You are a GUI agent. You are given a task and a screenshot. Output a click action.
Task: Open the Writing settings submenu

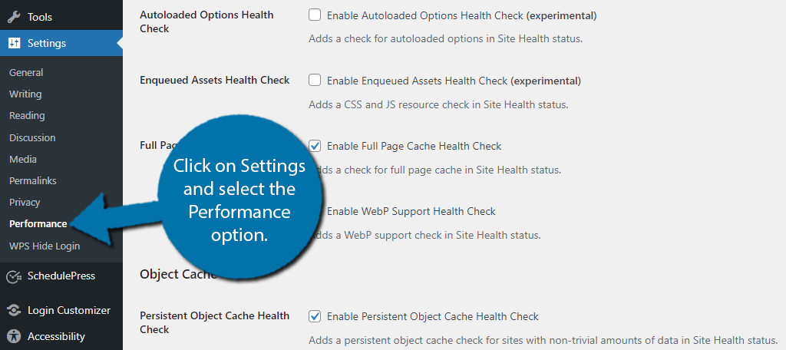click(x=25, y=94)
